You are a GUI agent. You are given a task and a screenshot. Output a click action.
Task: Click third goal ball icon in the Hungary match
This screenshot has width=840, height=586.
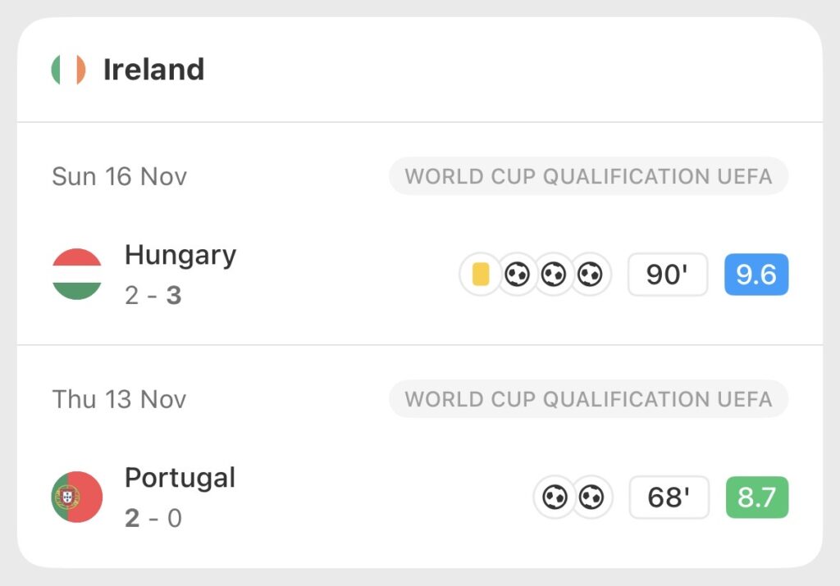pyautogui.click(x=590, y=275)
